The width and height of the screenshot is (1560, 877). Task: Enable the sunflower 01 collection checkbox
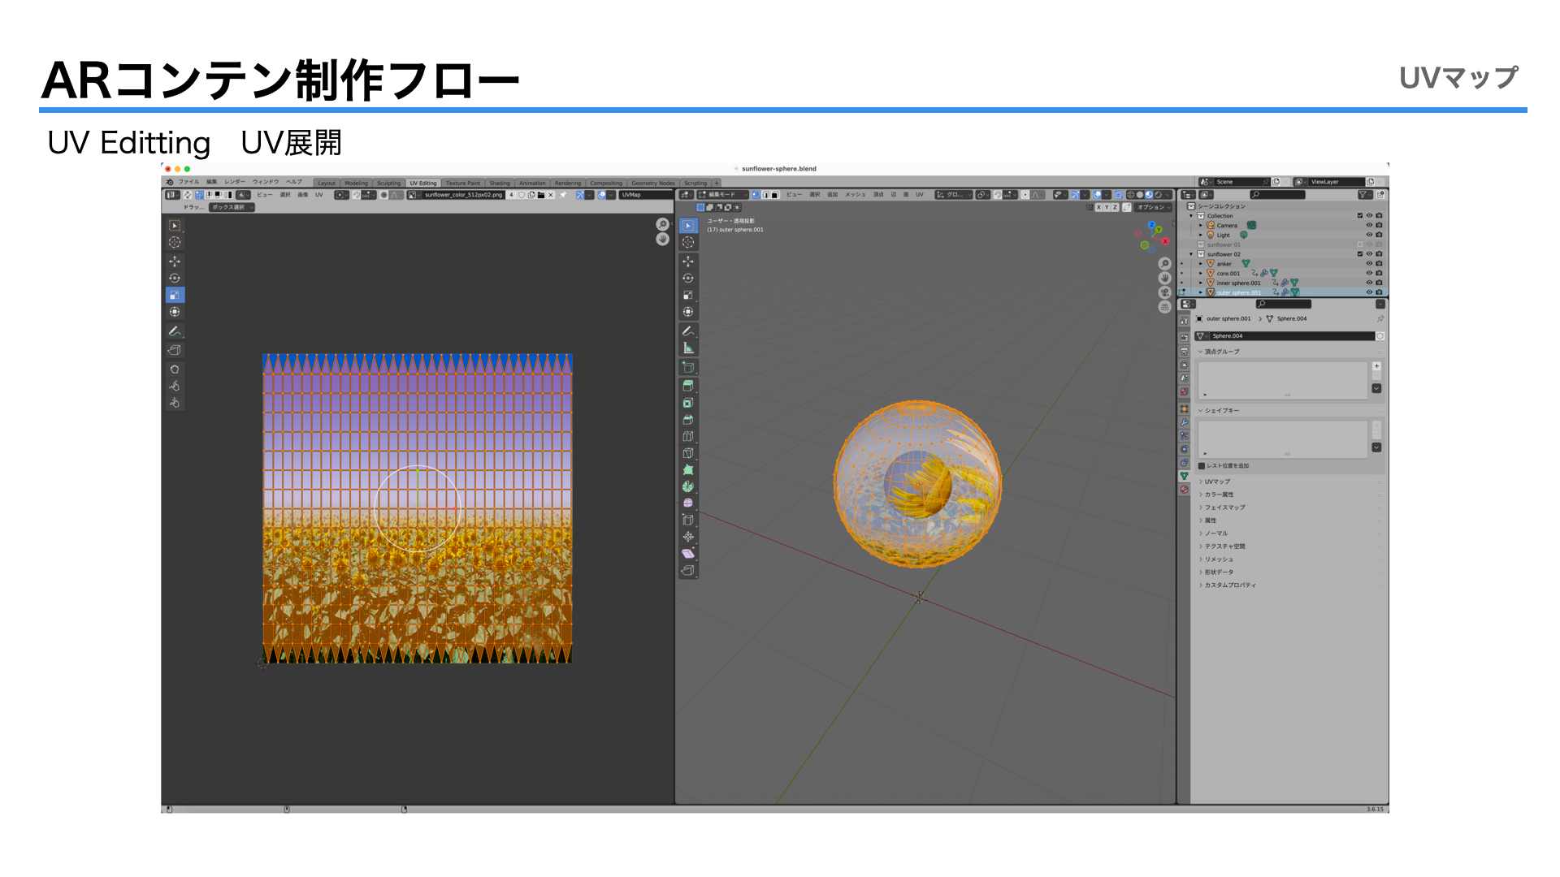click(1359, 244)
